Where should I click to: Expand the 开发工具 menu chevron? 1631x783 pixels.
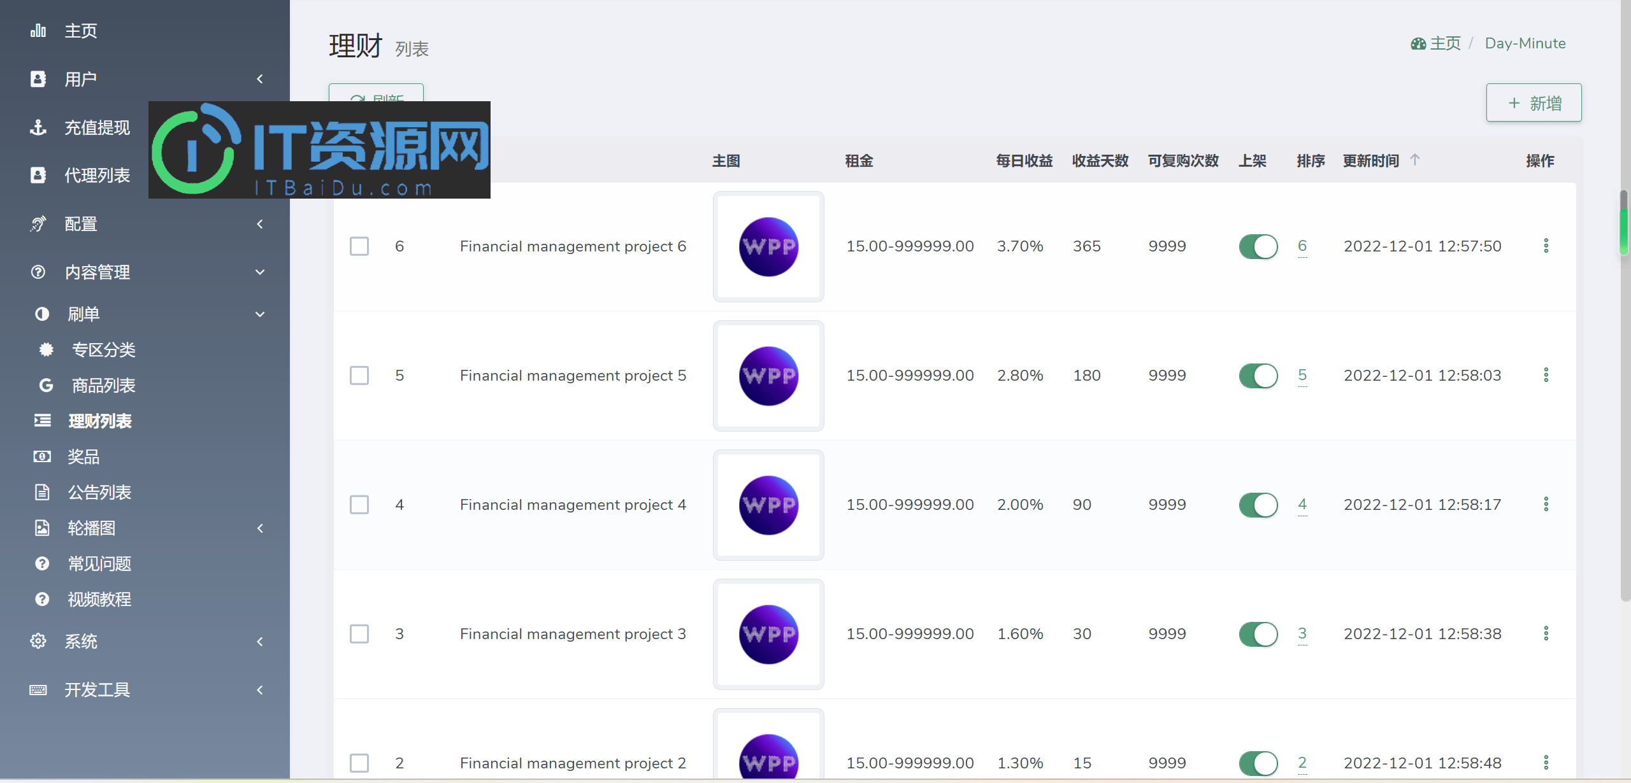pyautogui.click(x=260, y=689)
